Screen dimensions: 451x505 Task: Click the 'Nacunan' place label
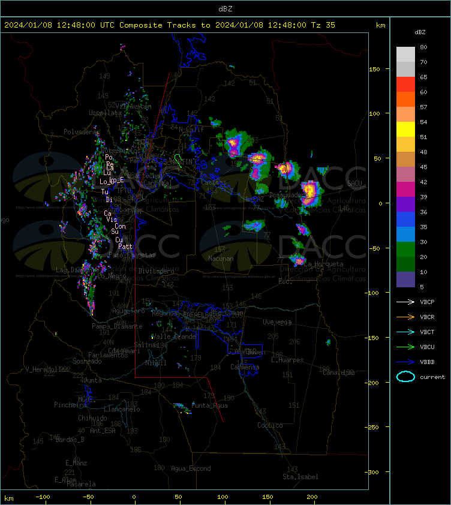pos(221,258)
